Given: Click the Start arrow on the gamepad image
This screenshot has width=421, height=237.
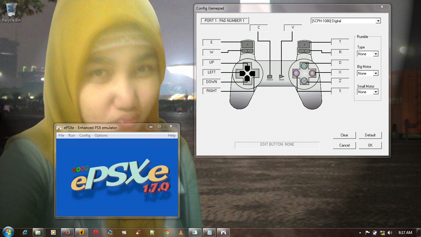Looking at the screenshot, I should (281, 76).
